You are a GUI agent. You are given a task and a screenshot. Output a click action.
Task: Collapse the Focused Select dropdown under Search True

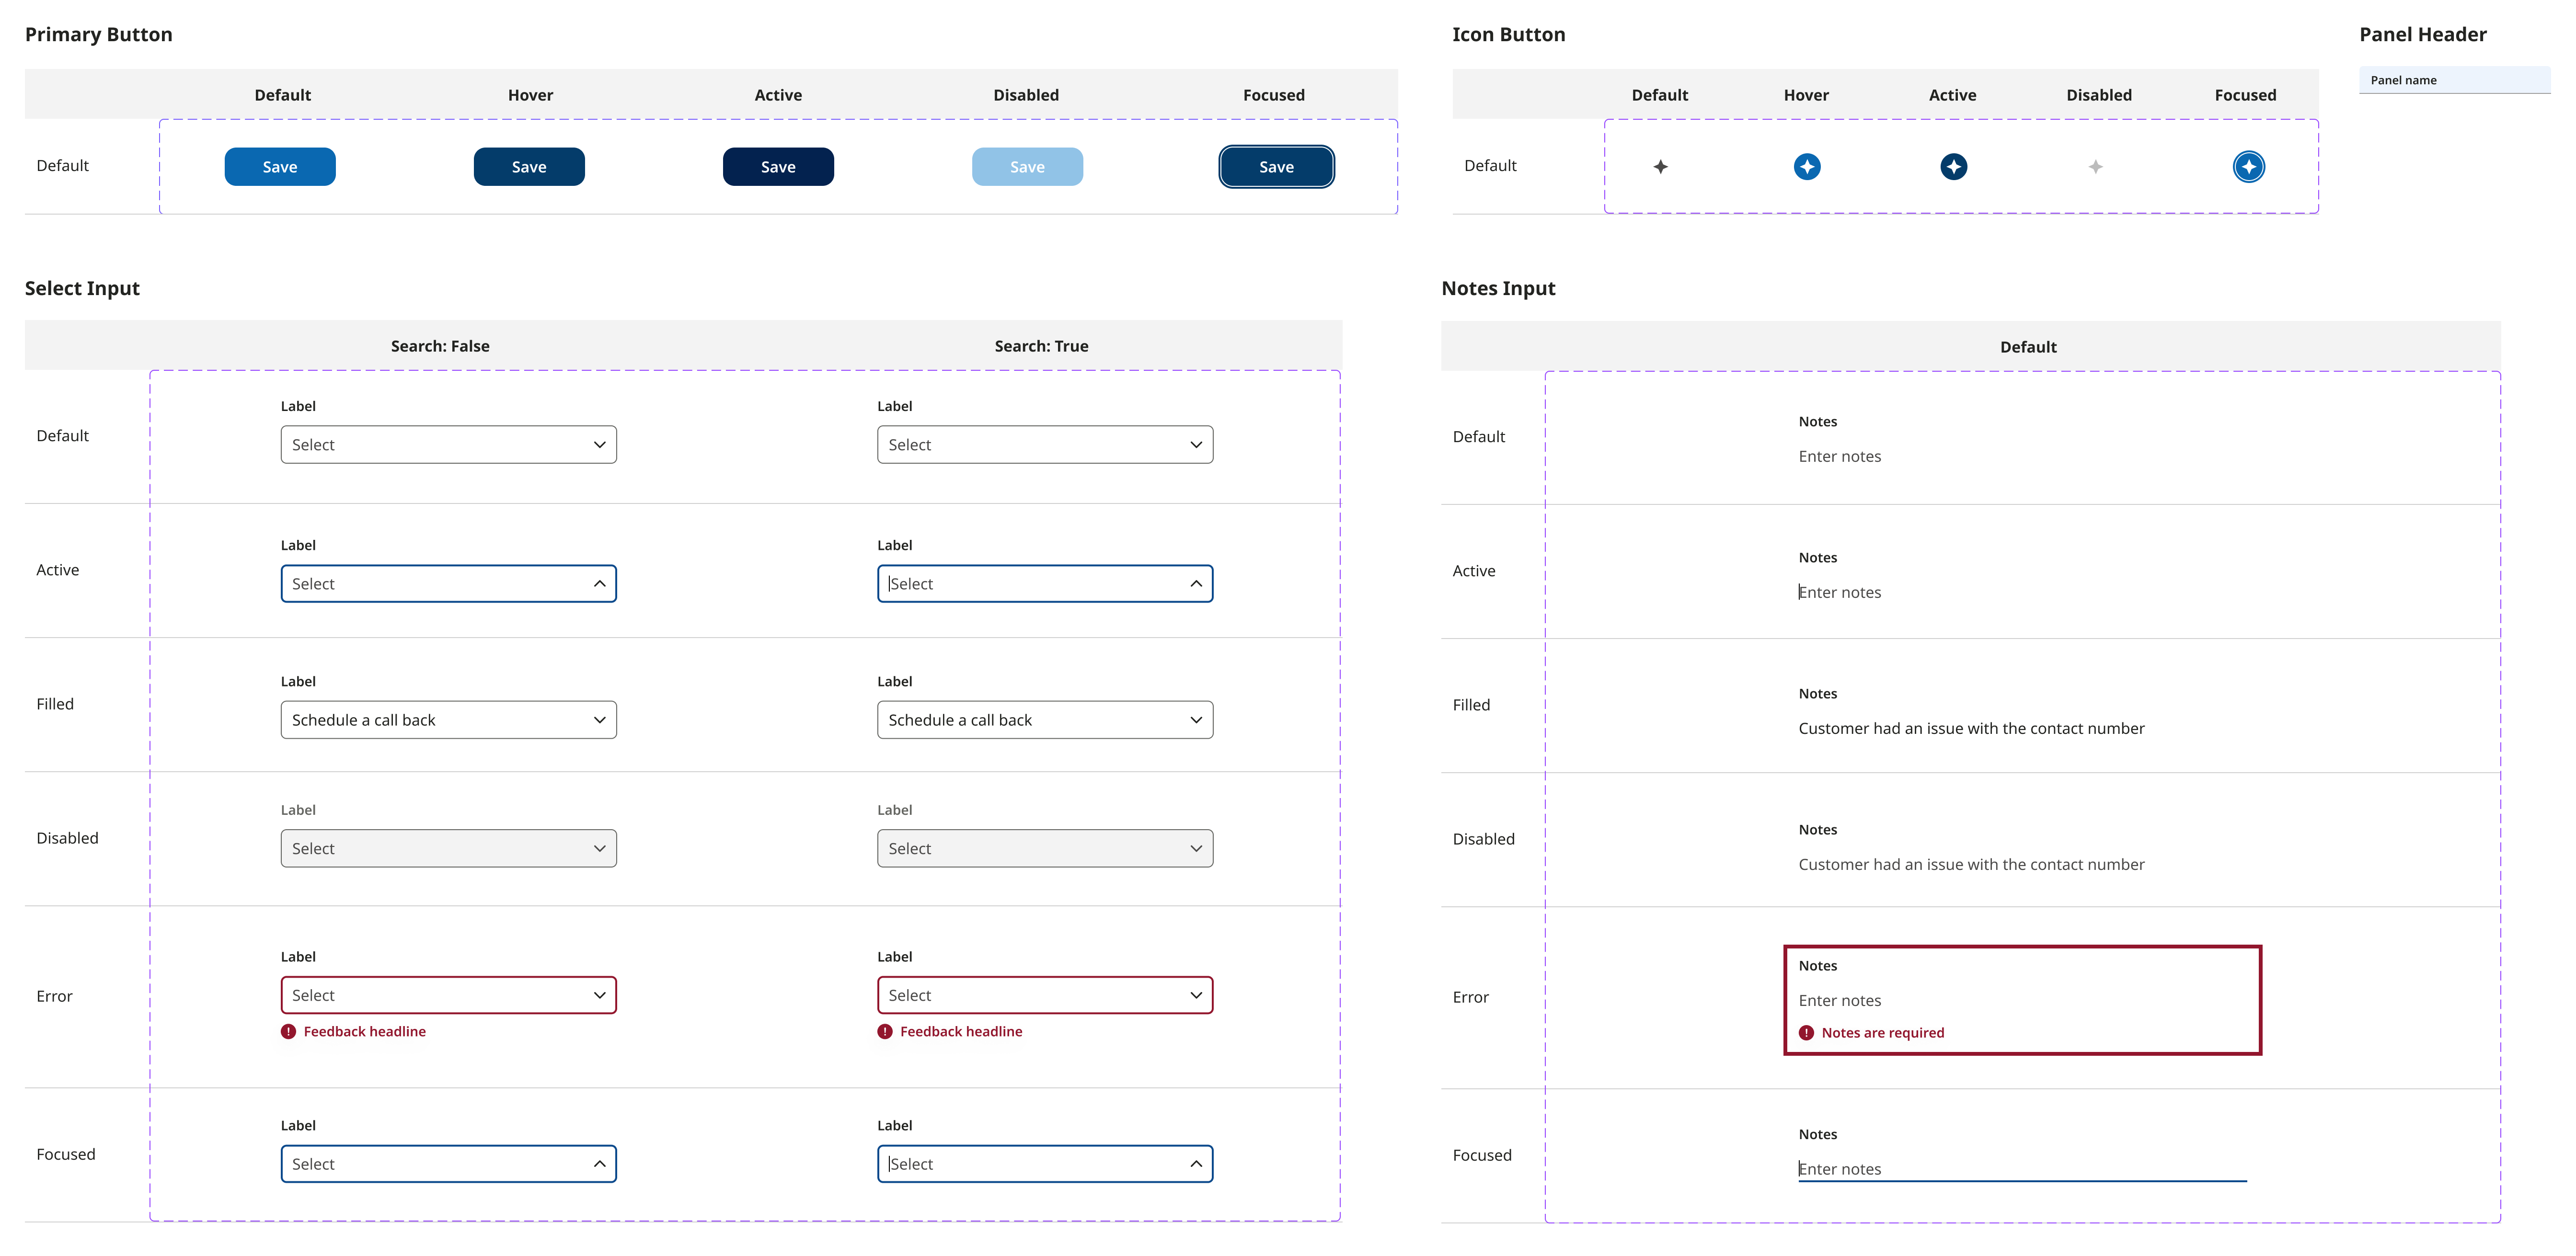[1045, 1163]
